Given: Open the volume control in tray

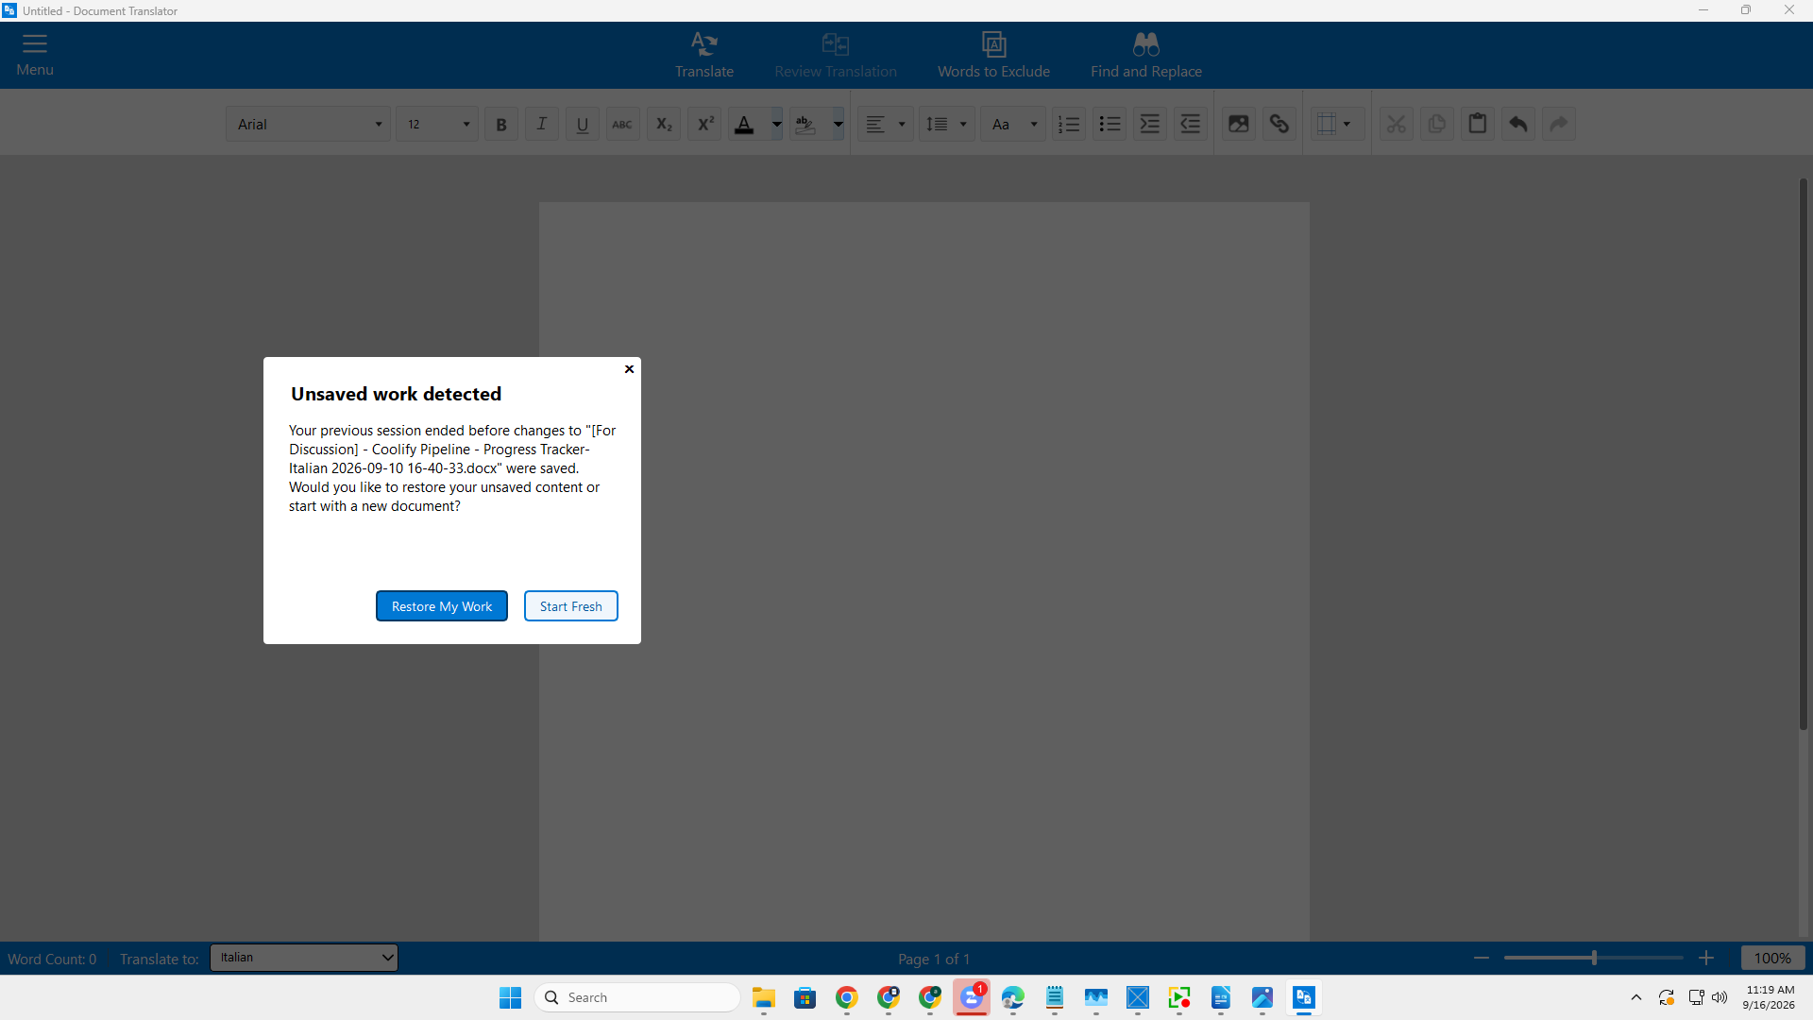Looking at the screenshot, I should point(1720,997).
